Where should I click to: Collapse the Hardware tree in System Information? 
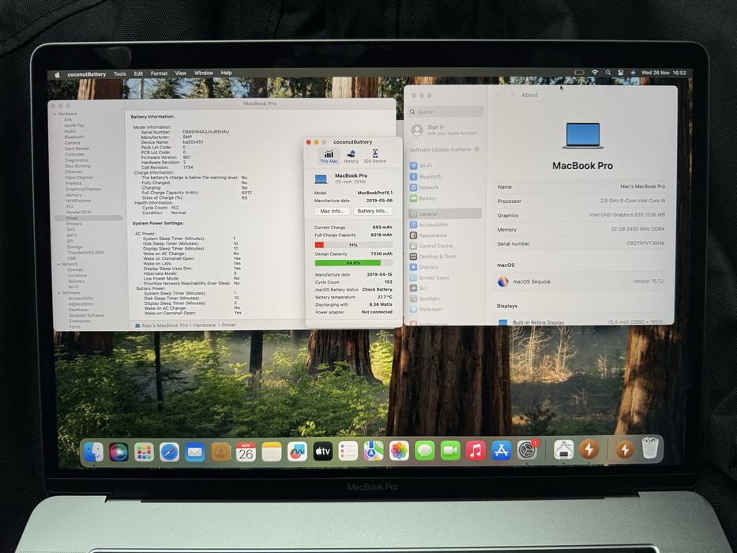point(55,115)
